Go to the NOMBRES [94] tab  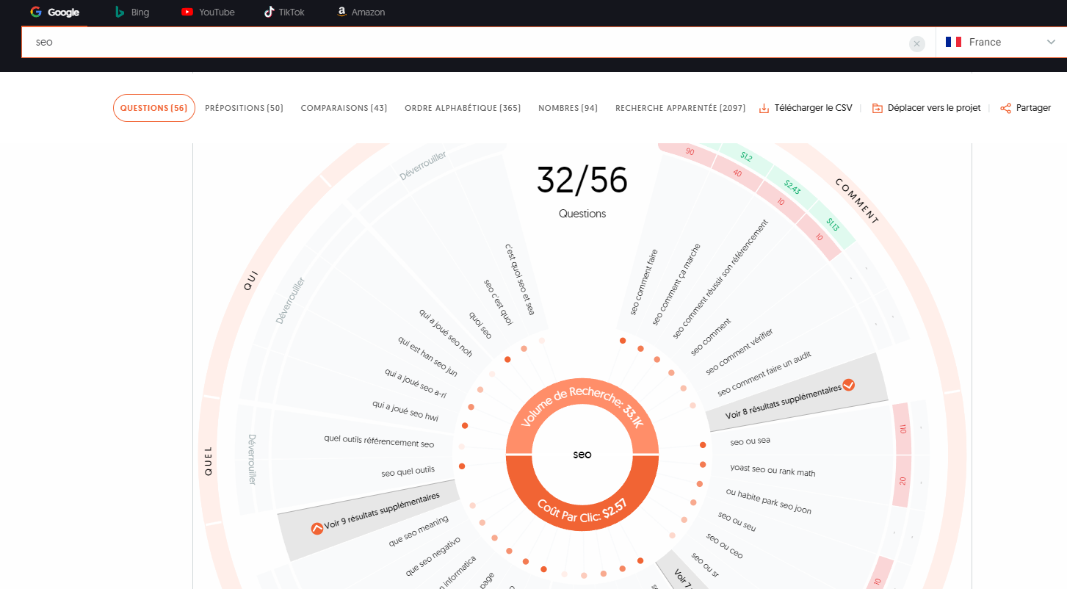click(568, 108)
